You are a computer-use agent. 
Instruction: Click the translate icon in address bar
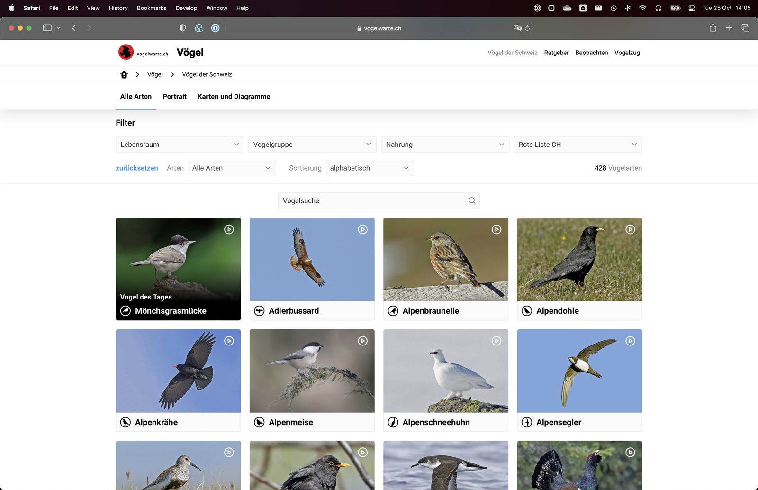click(x=517, y=28)
